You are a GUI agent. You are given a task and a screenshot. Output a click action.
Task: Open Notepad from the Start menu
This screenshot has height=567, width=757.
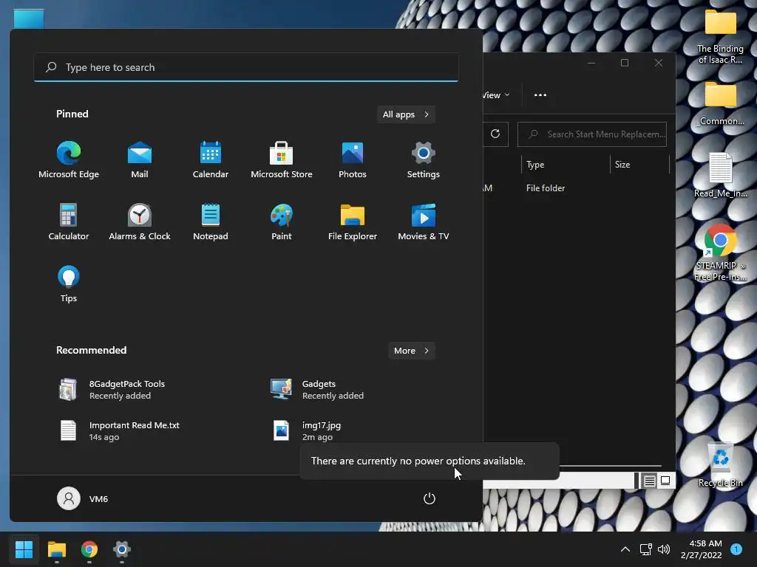tap(211, 221)
